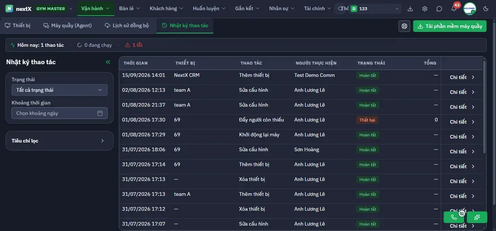Image resolution: width=496 pixels, height=231 pixels.
Task: Open Chi tiết for the failed 01/08/2026 17:30 entry
Action: (x=462, y=122)
